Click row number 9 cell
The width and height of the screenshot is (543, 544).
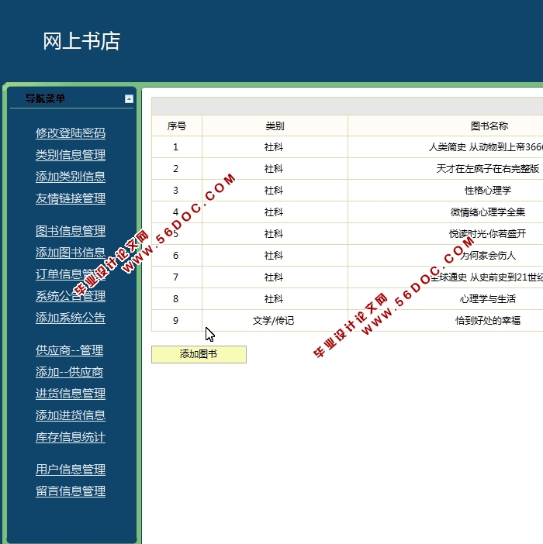pyautogui.click(x=175, y=321)
